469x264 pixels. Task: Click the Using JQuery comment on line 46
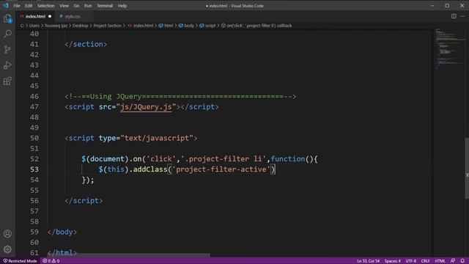pos(180,96)
